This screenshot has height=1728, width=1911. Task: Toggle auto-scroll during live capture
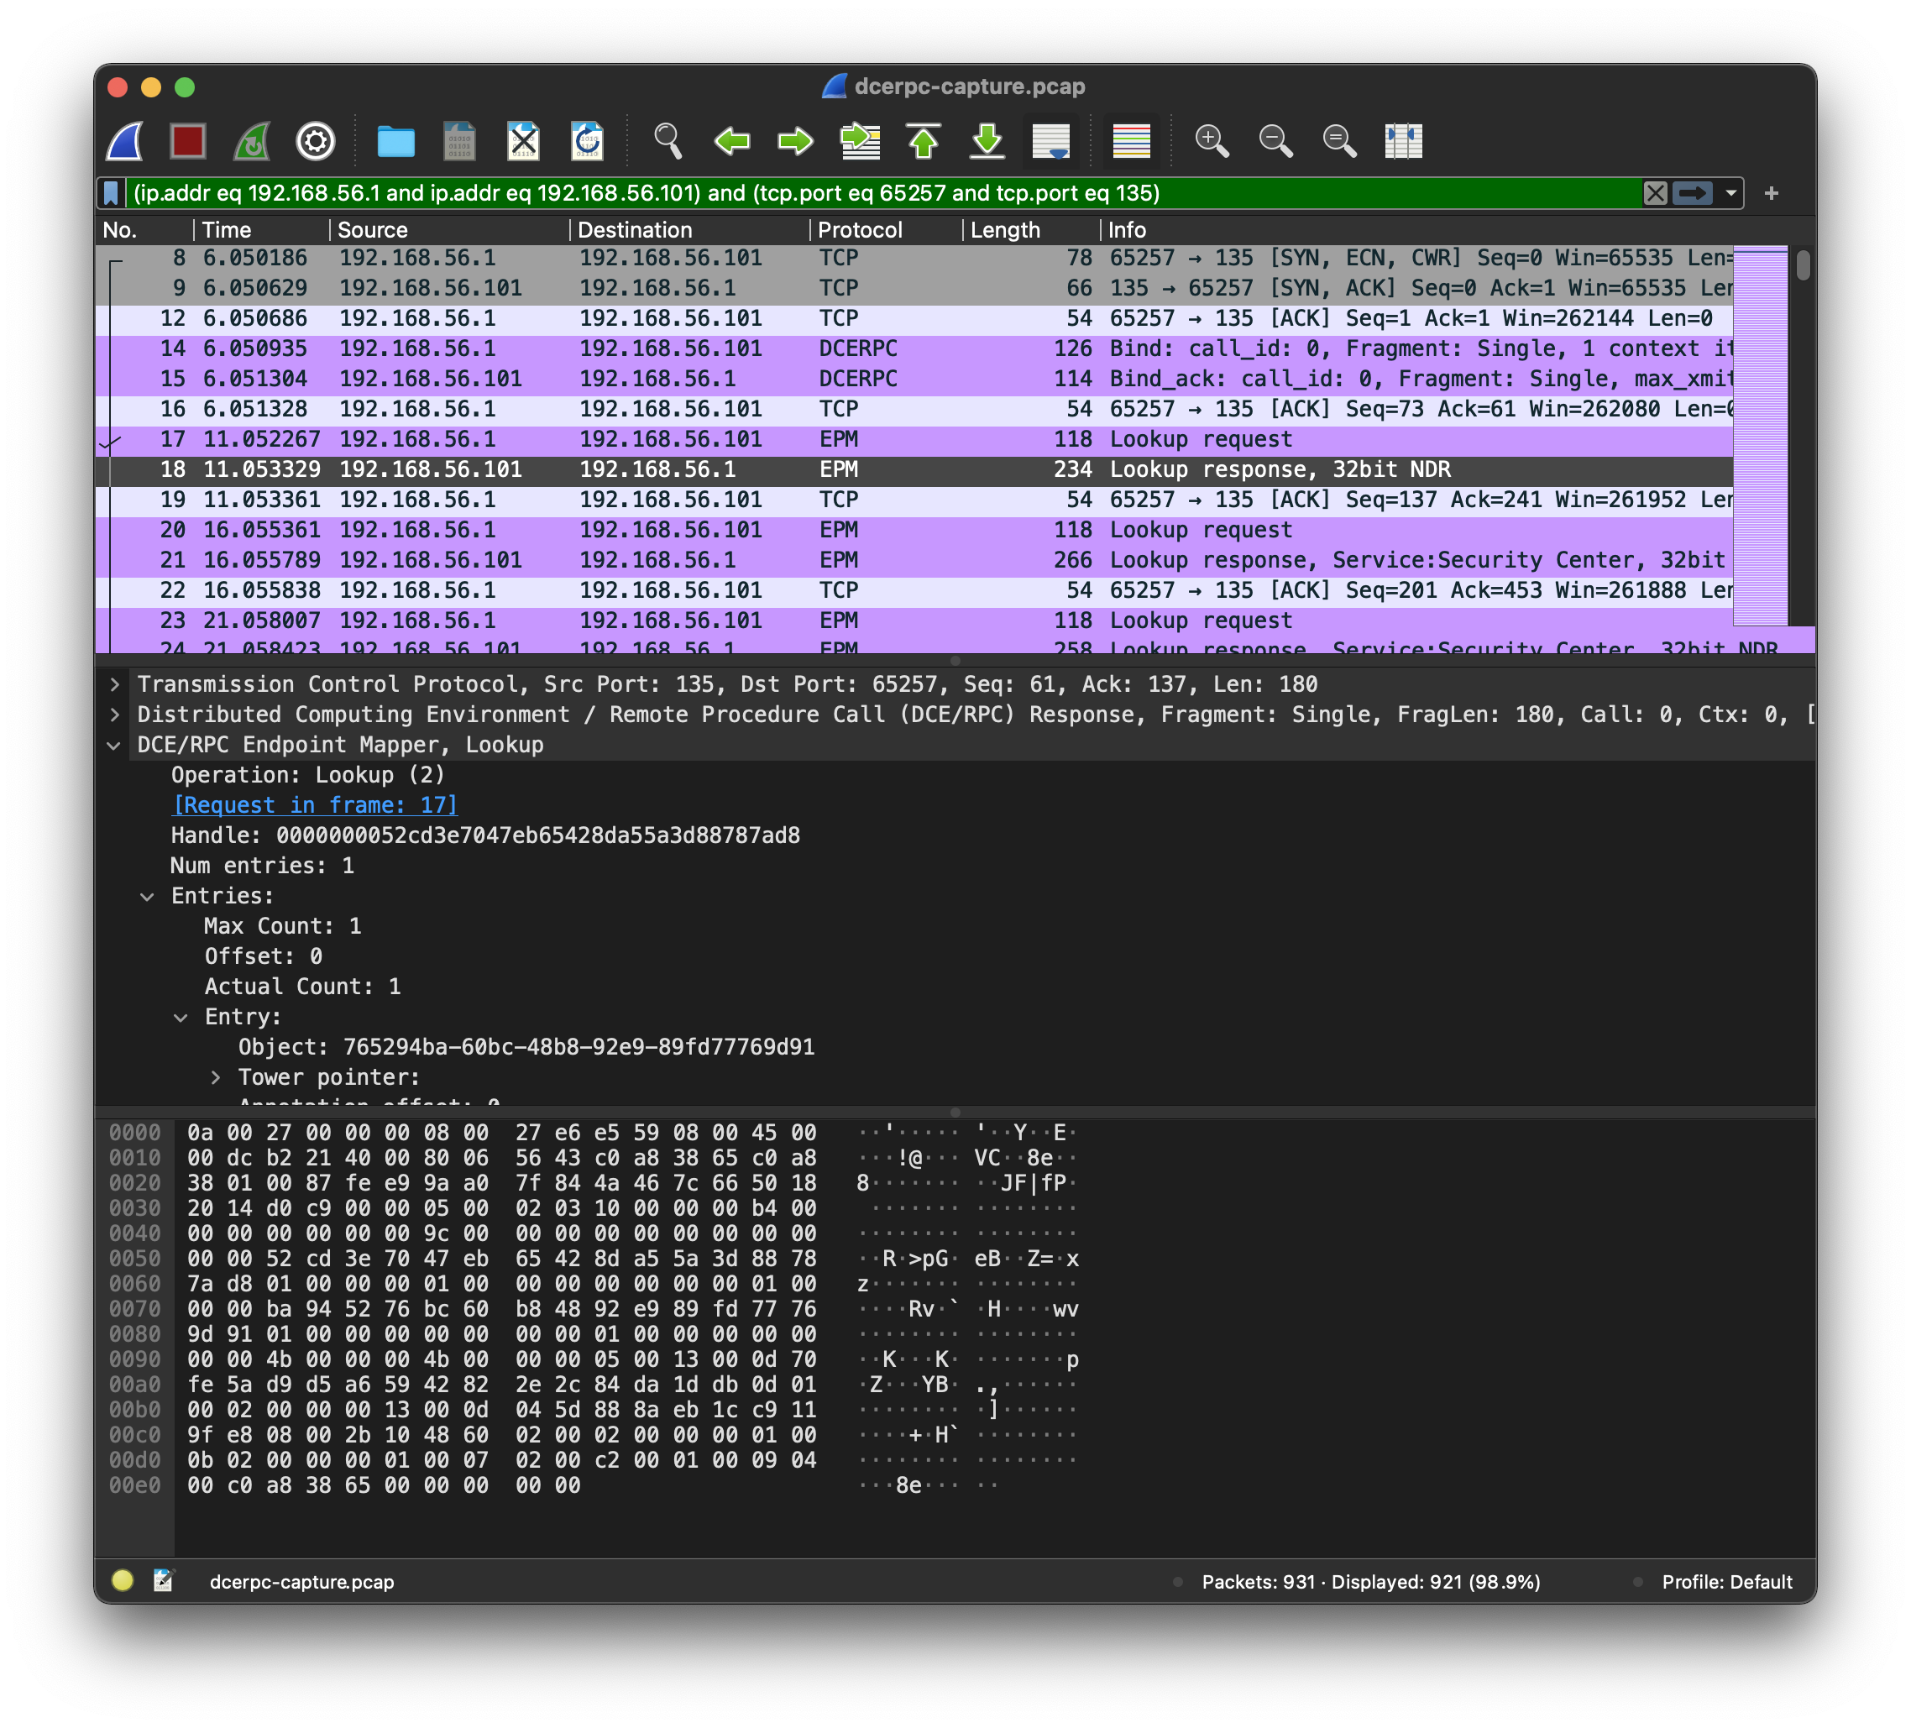[1052, 142]
